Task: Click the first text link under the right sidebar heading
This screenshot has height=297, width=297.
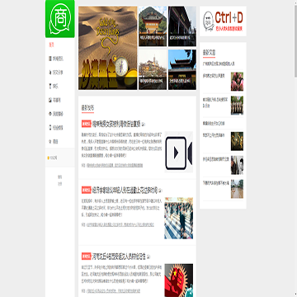Action: pos(219,64)
